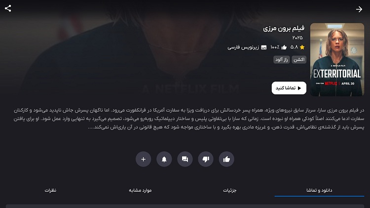Click the subtitle icon beside زیرنویس فارسی
Image resolution: width=370 pixels, height=208 pixels.
point(264,47)
